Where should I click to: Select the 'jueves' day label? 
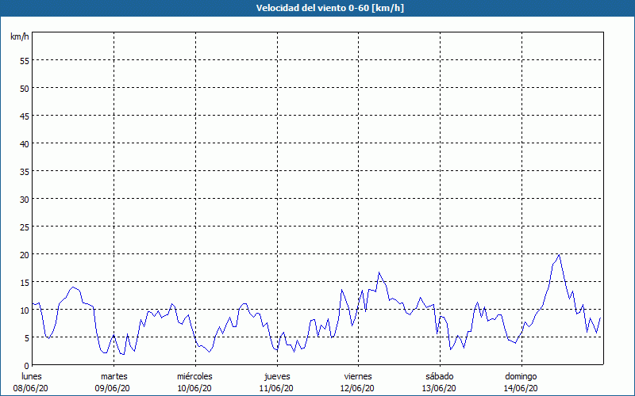(x=277, y=376)
